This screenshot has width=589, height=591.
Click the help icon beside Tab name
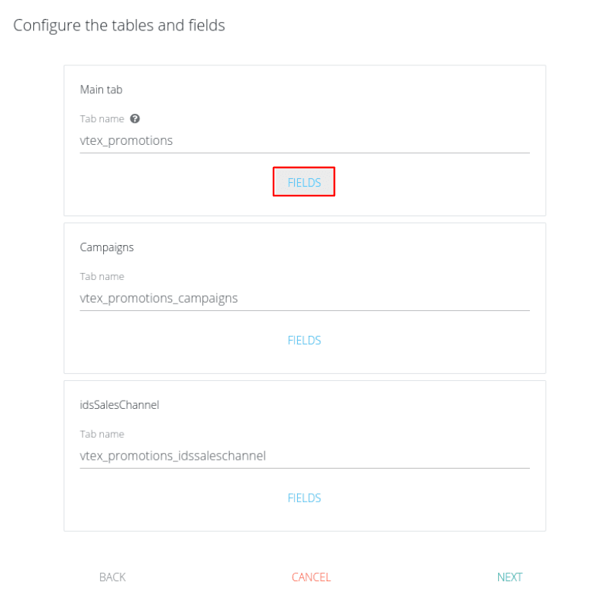pos(135,119)
